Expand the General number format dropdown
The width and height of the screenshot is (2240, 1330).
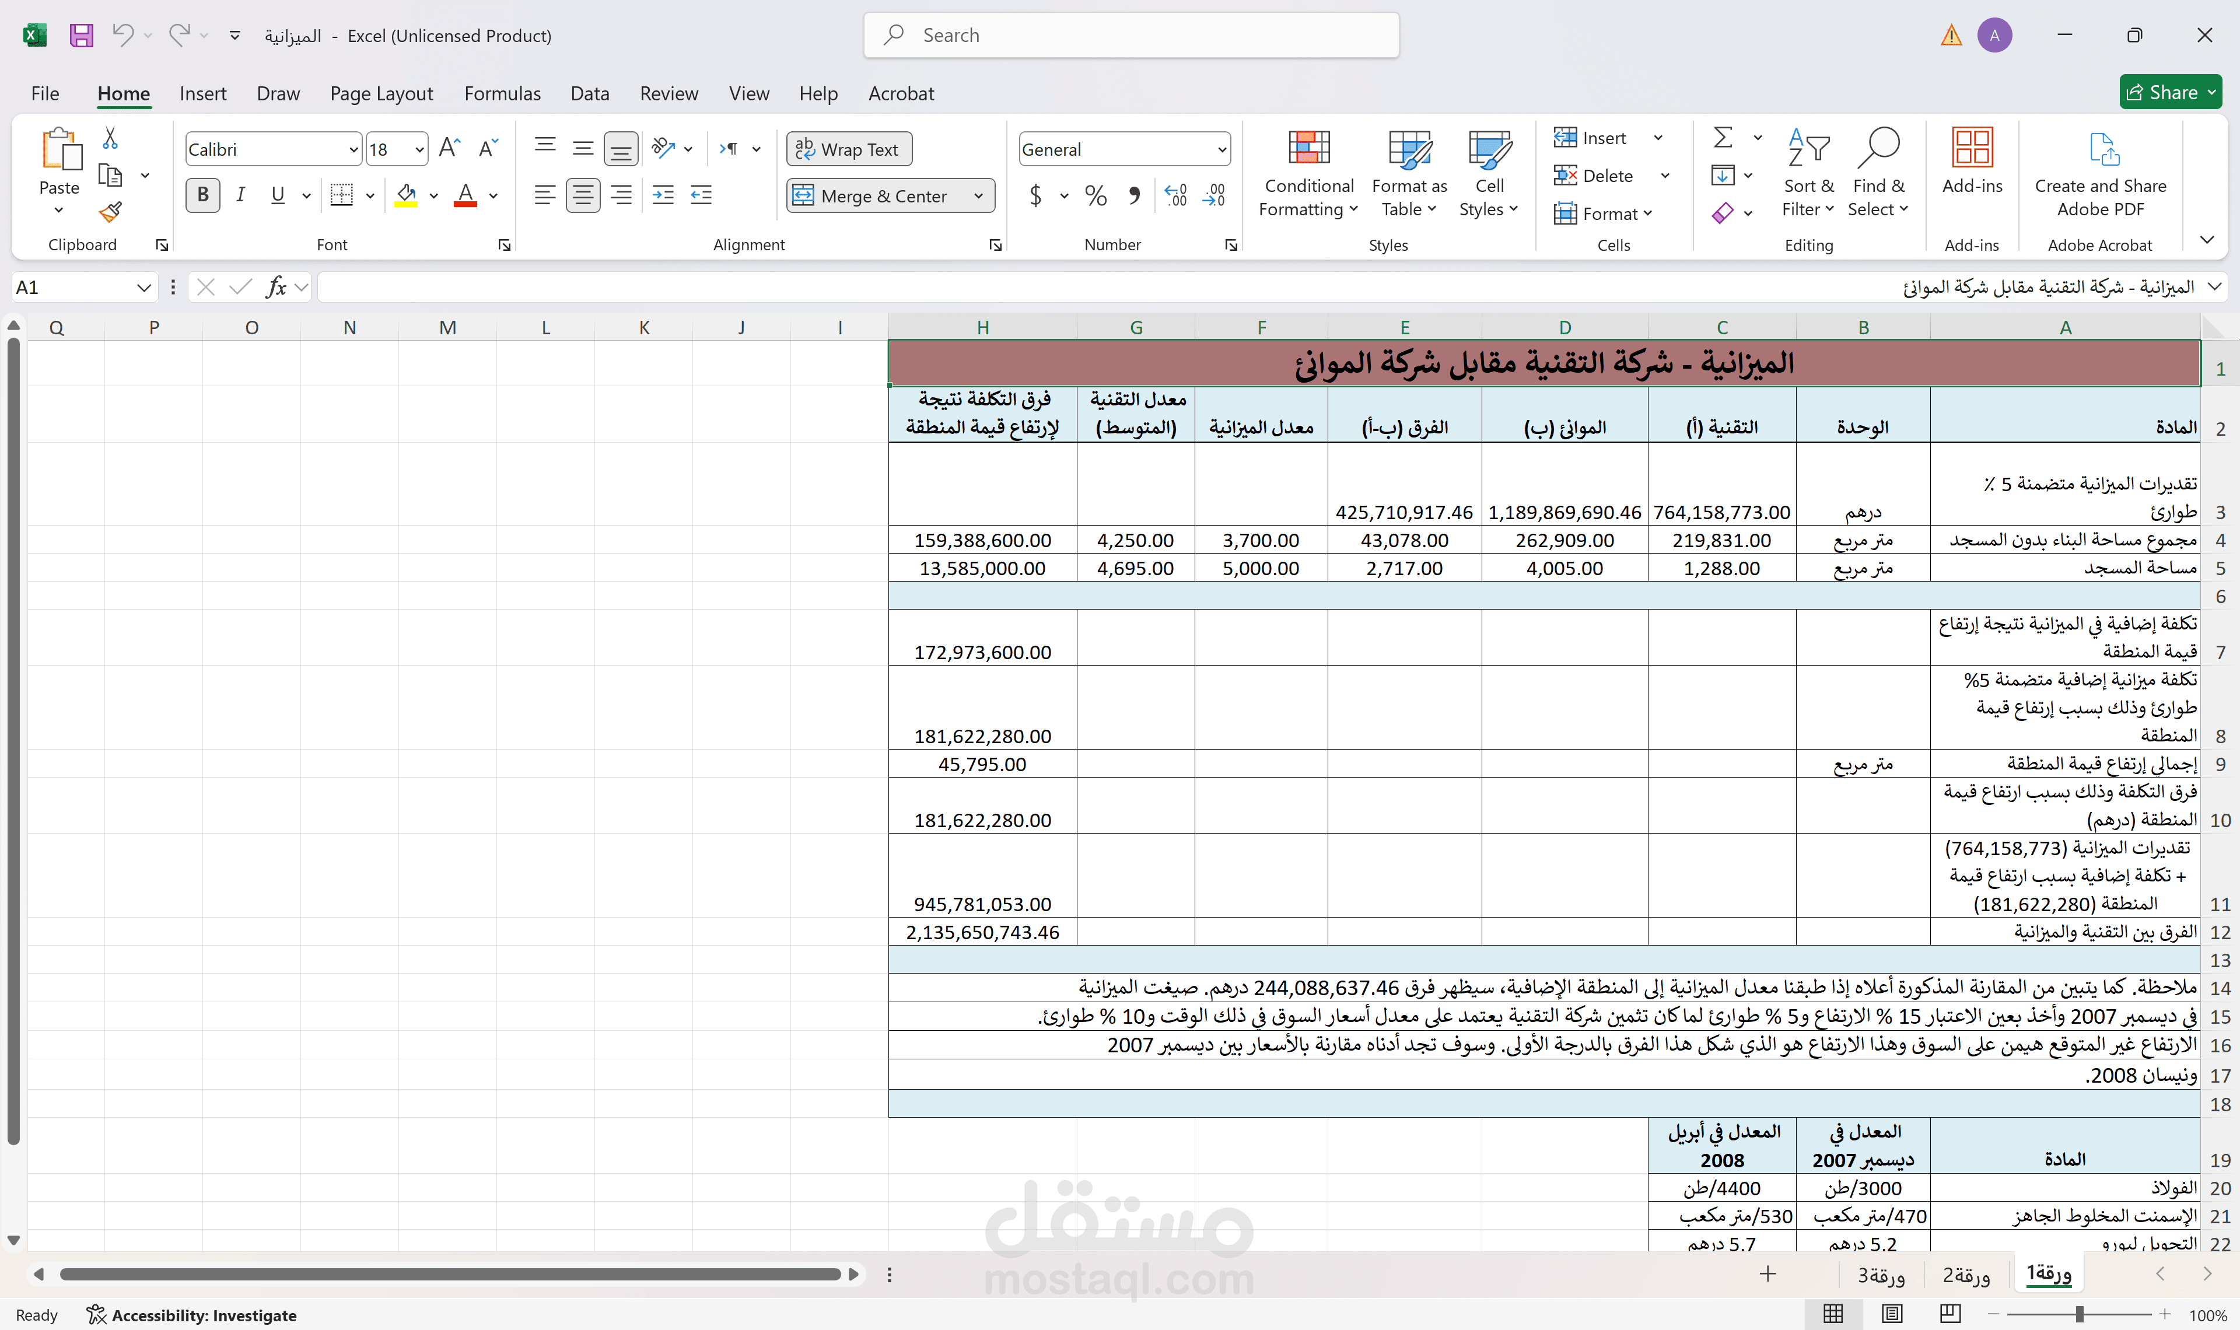[x=1221, y=150]
